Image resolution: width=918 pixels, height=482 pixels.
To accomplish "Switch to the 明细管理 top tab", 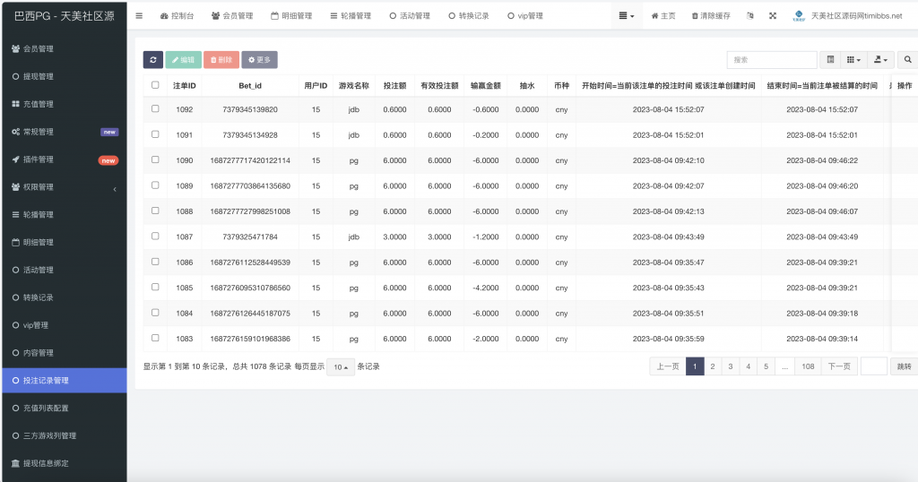I will tap(290, 16).
